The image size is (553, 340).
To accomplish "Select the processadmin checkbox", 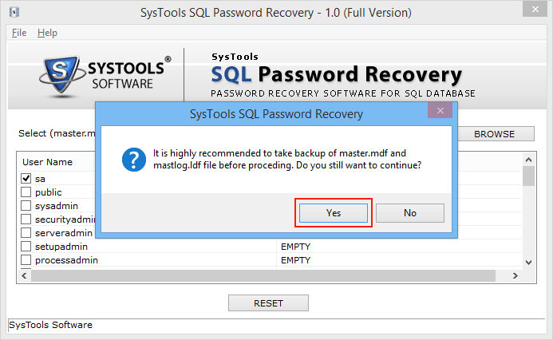I will tap(26, 260).
